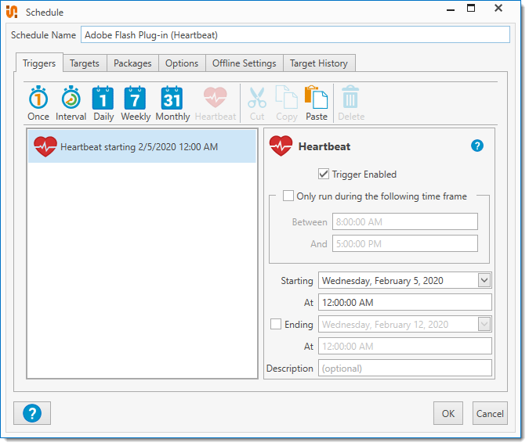This screenshot has width=529, height=446.
Task: Click the bottom-left help button
Action: coord(32,413)
